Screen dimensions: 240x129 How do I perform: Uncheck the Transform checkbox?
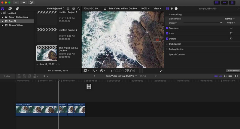pos(167,28)
